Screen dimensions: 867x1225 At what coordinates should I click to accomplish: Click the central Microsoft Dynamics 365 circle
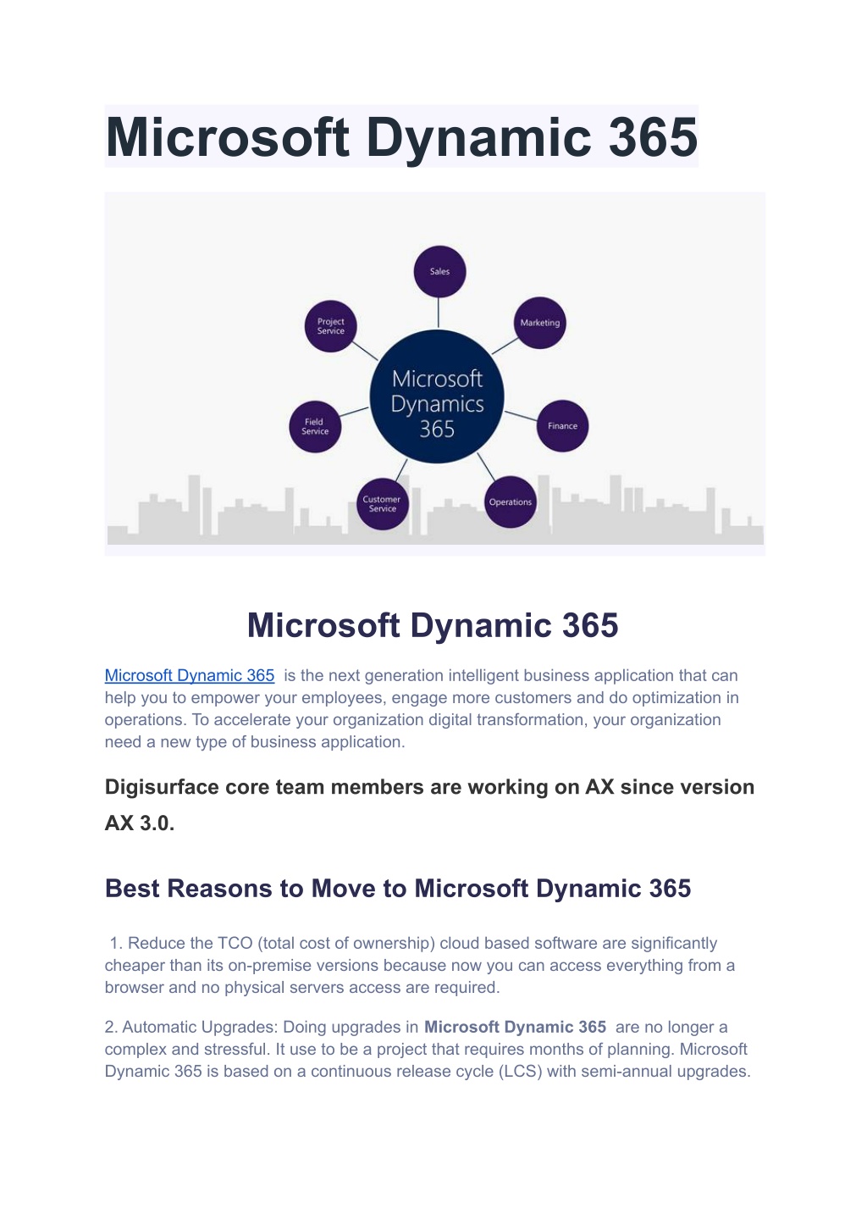[437, 396]
